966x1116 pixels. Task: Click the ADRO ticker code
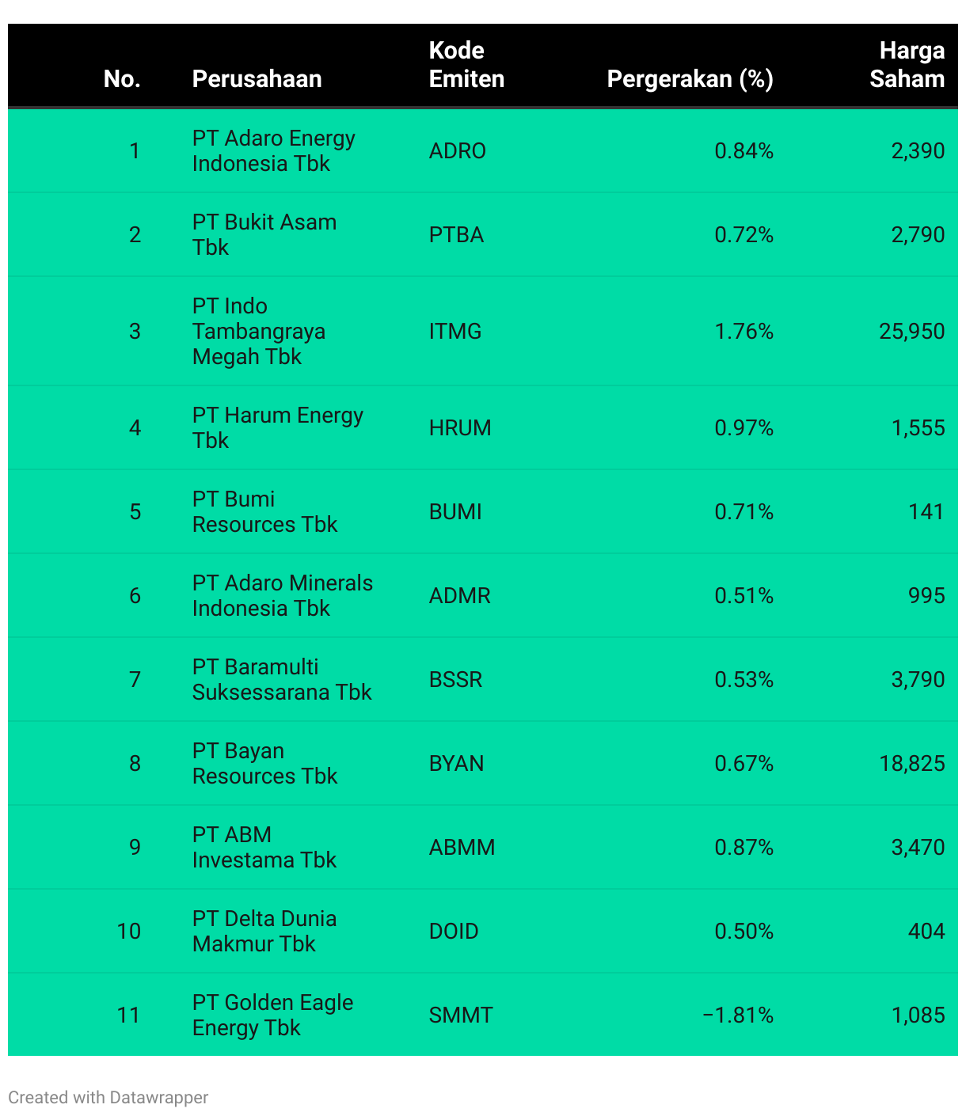pos(458,151)
